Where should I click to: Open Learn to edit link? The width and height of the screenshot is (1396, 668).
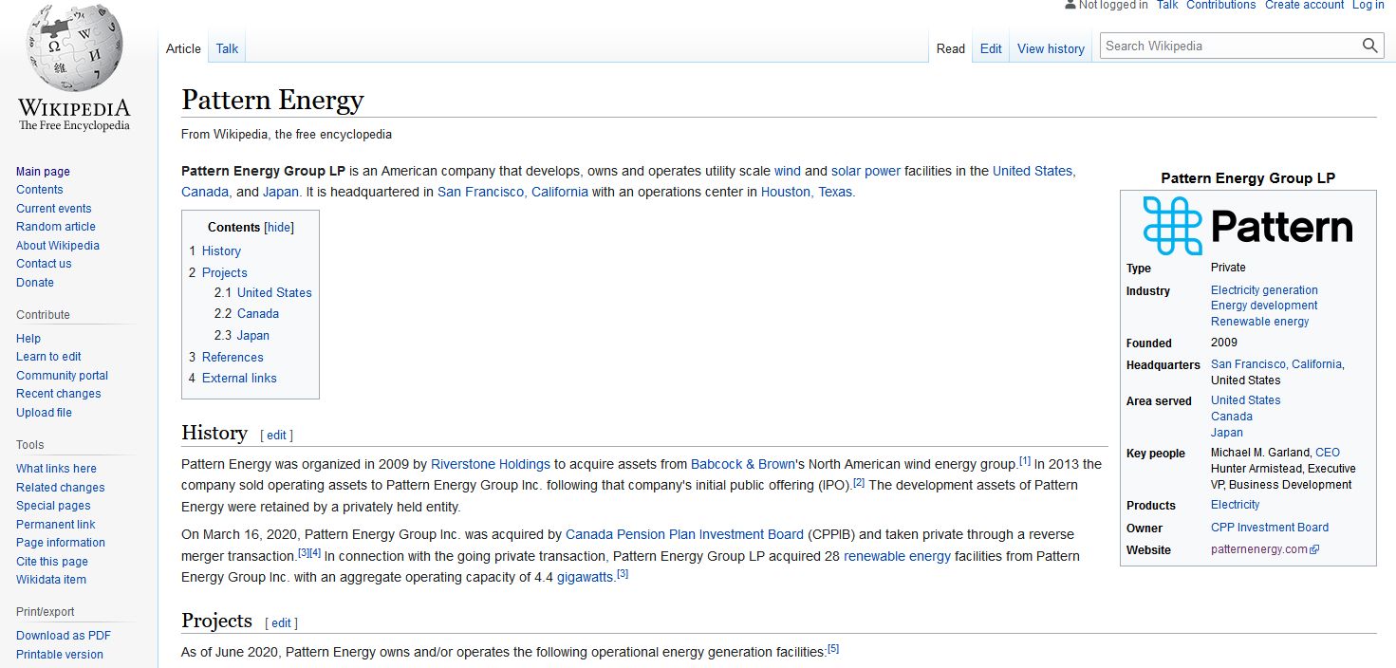point(48,357)
